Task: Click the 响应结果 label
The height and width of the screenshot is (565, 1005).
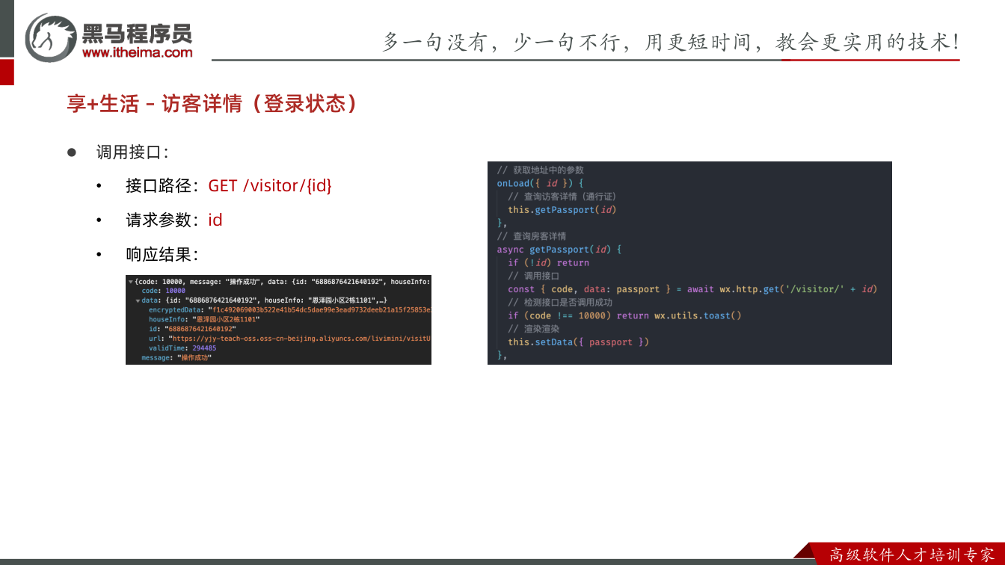Action: [162, 255]
